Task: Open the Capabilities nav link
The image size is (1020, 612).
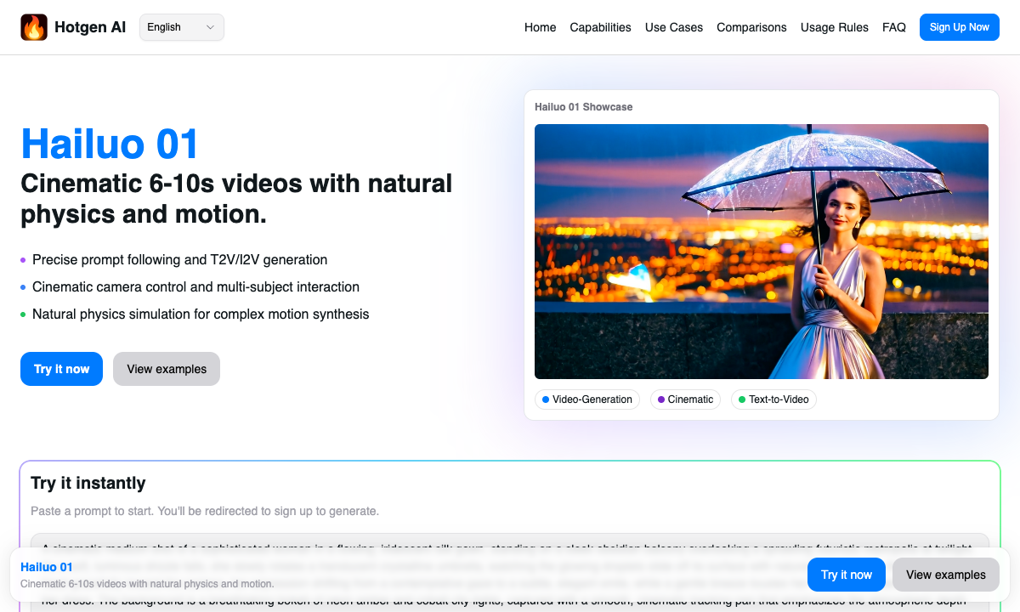Action: [x=600, y=27]
